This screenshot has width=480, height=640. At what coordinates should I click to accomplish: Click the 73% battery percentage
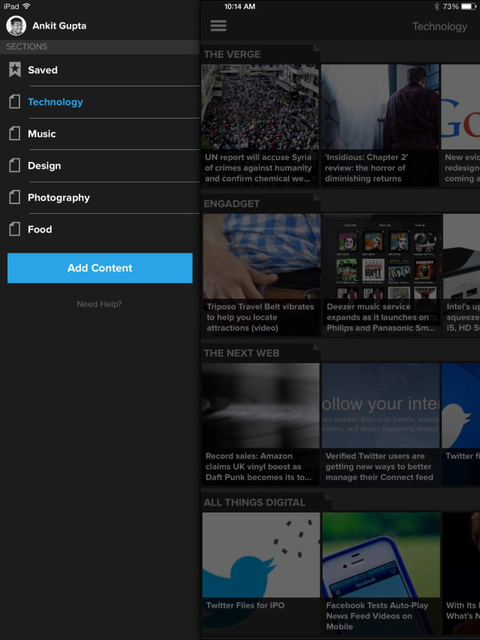(451, 7)
